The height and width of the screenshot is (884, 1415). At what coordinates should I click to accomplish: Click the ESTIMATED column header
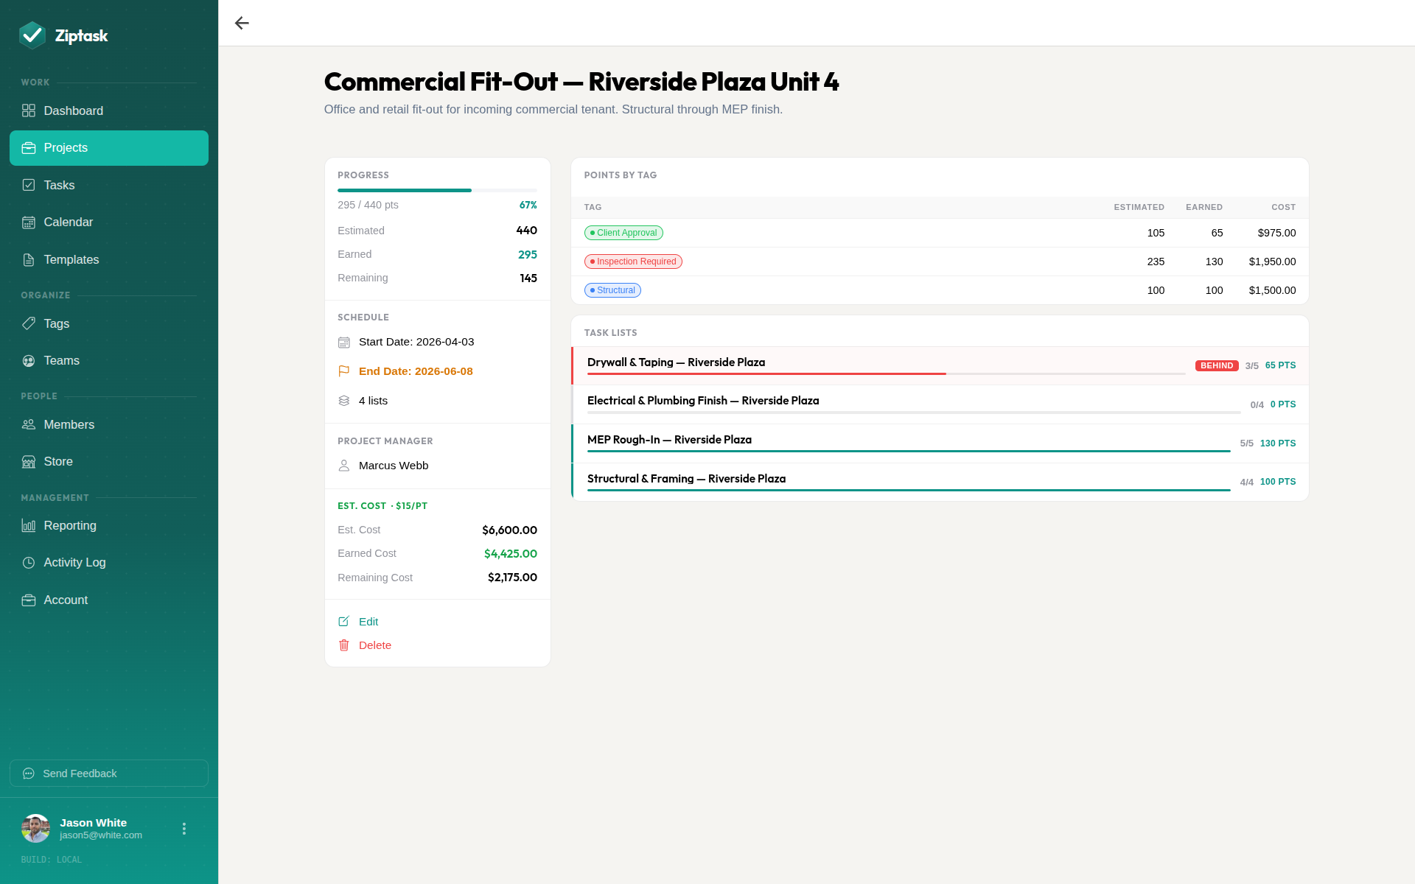(x=1139, y=208)
